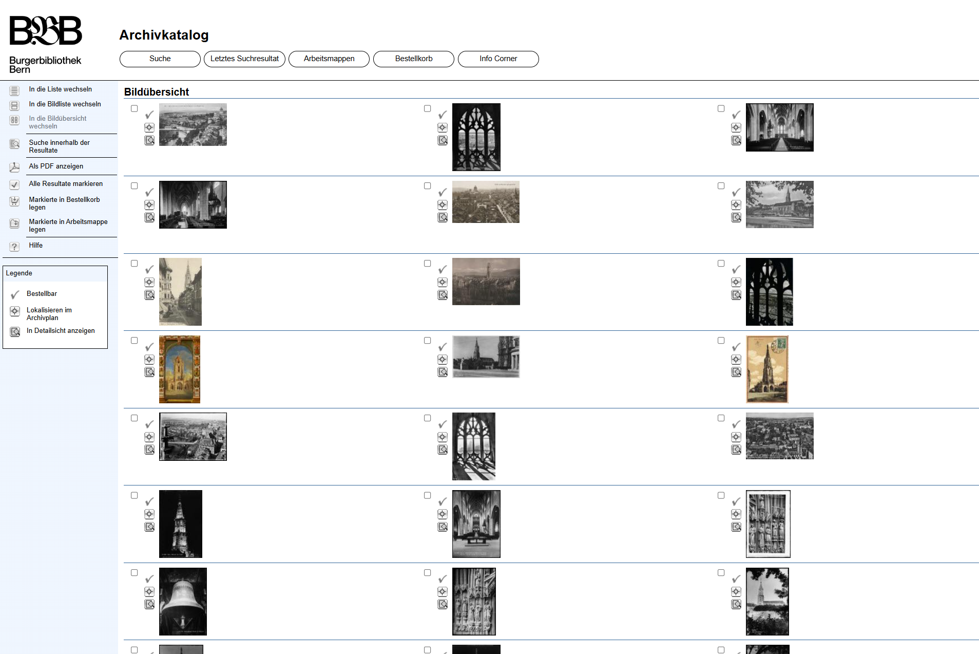Tick the checkbox for the first aerial city photo
The image size is (979, 654).
pyautogui.click(x=134, y=108)
